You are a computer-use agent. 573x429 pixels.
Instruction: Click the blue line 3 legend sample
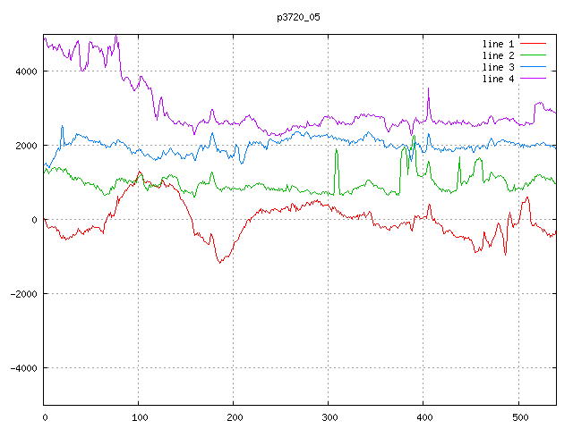[x=533, y=67]
